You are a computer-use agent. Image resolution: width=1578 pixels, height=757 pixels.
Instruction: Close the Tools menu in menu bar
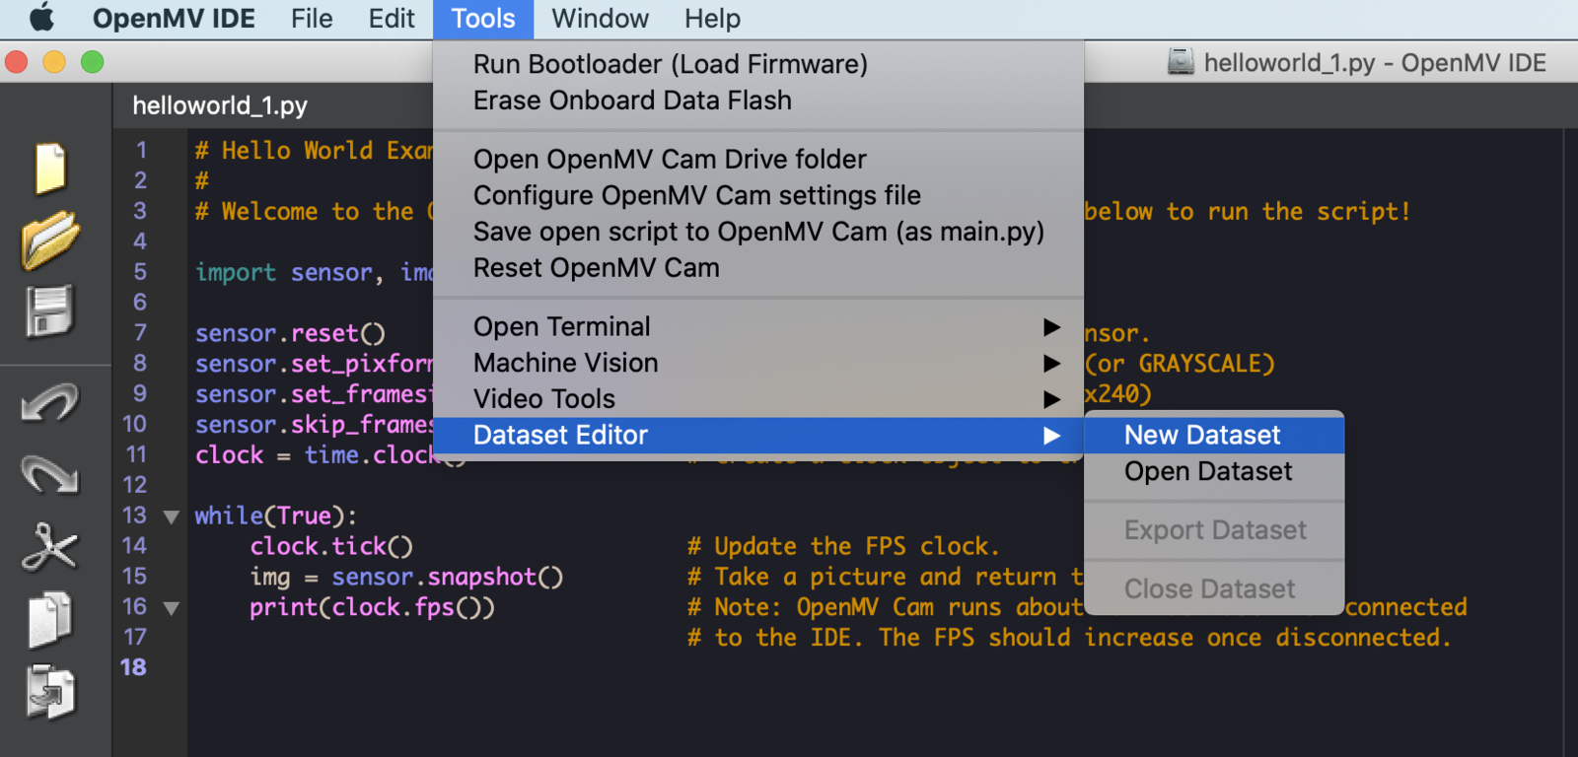point(483,19)
